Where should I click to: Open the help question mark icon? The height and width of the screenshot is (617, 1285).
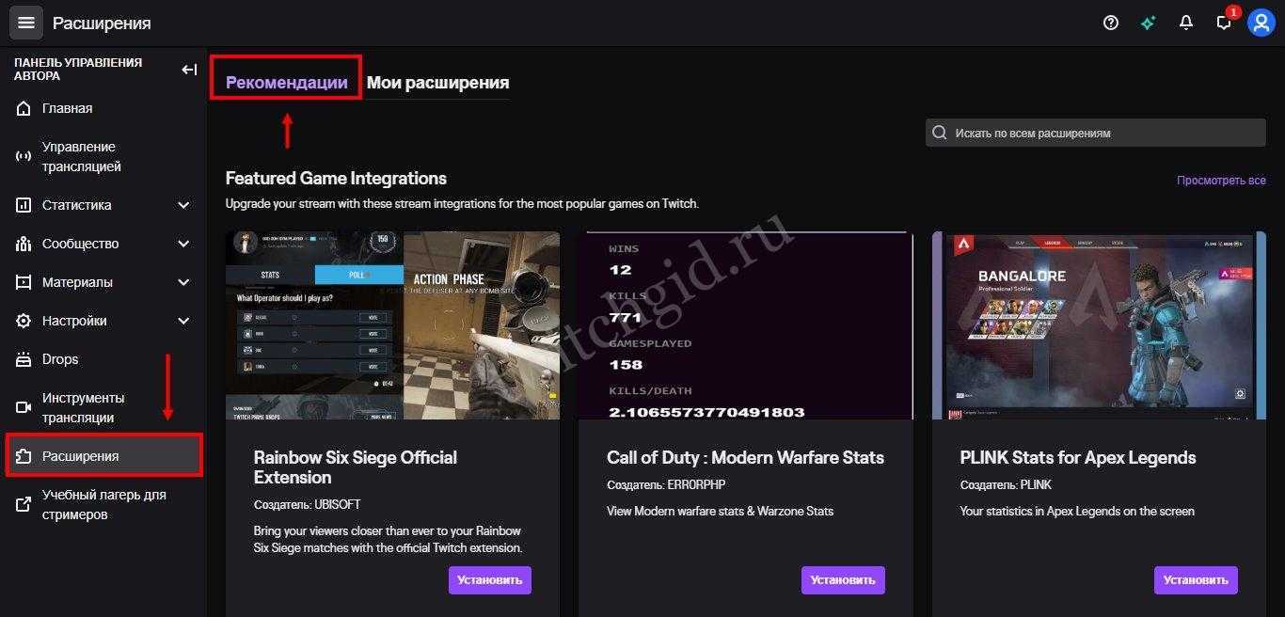(1111, 23)
